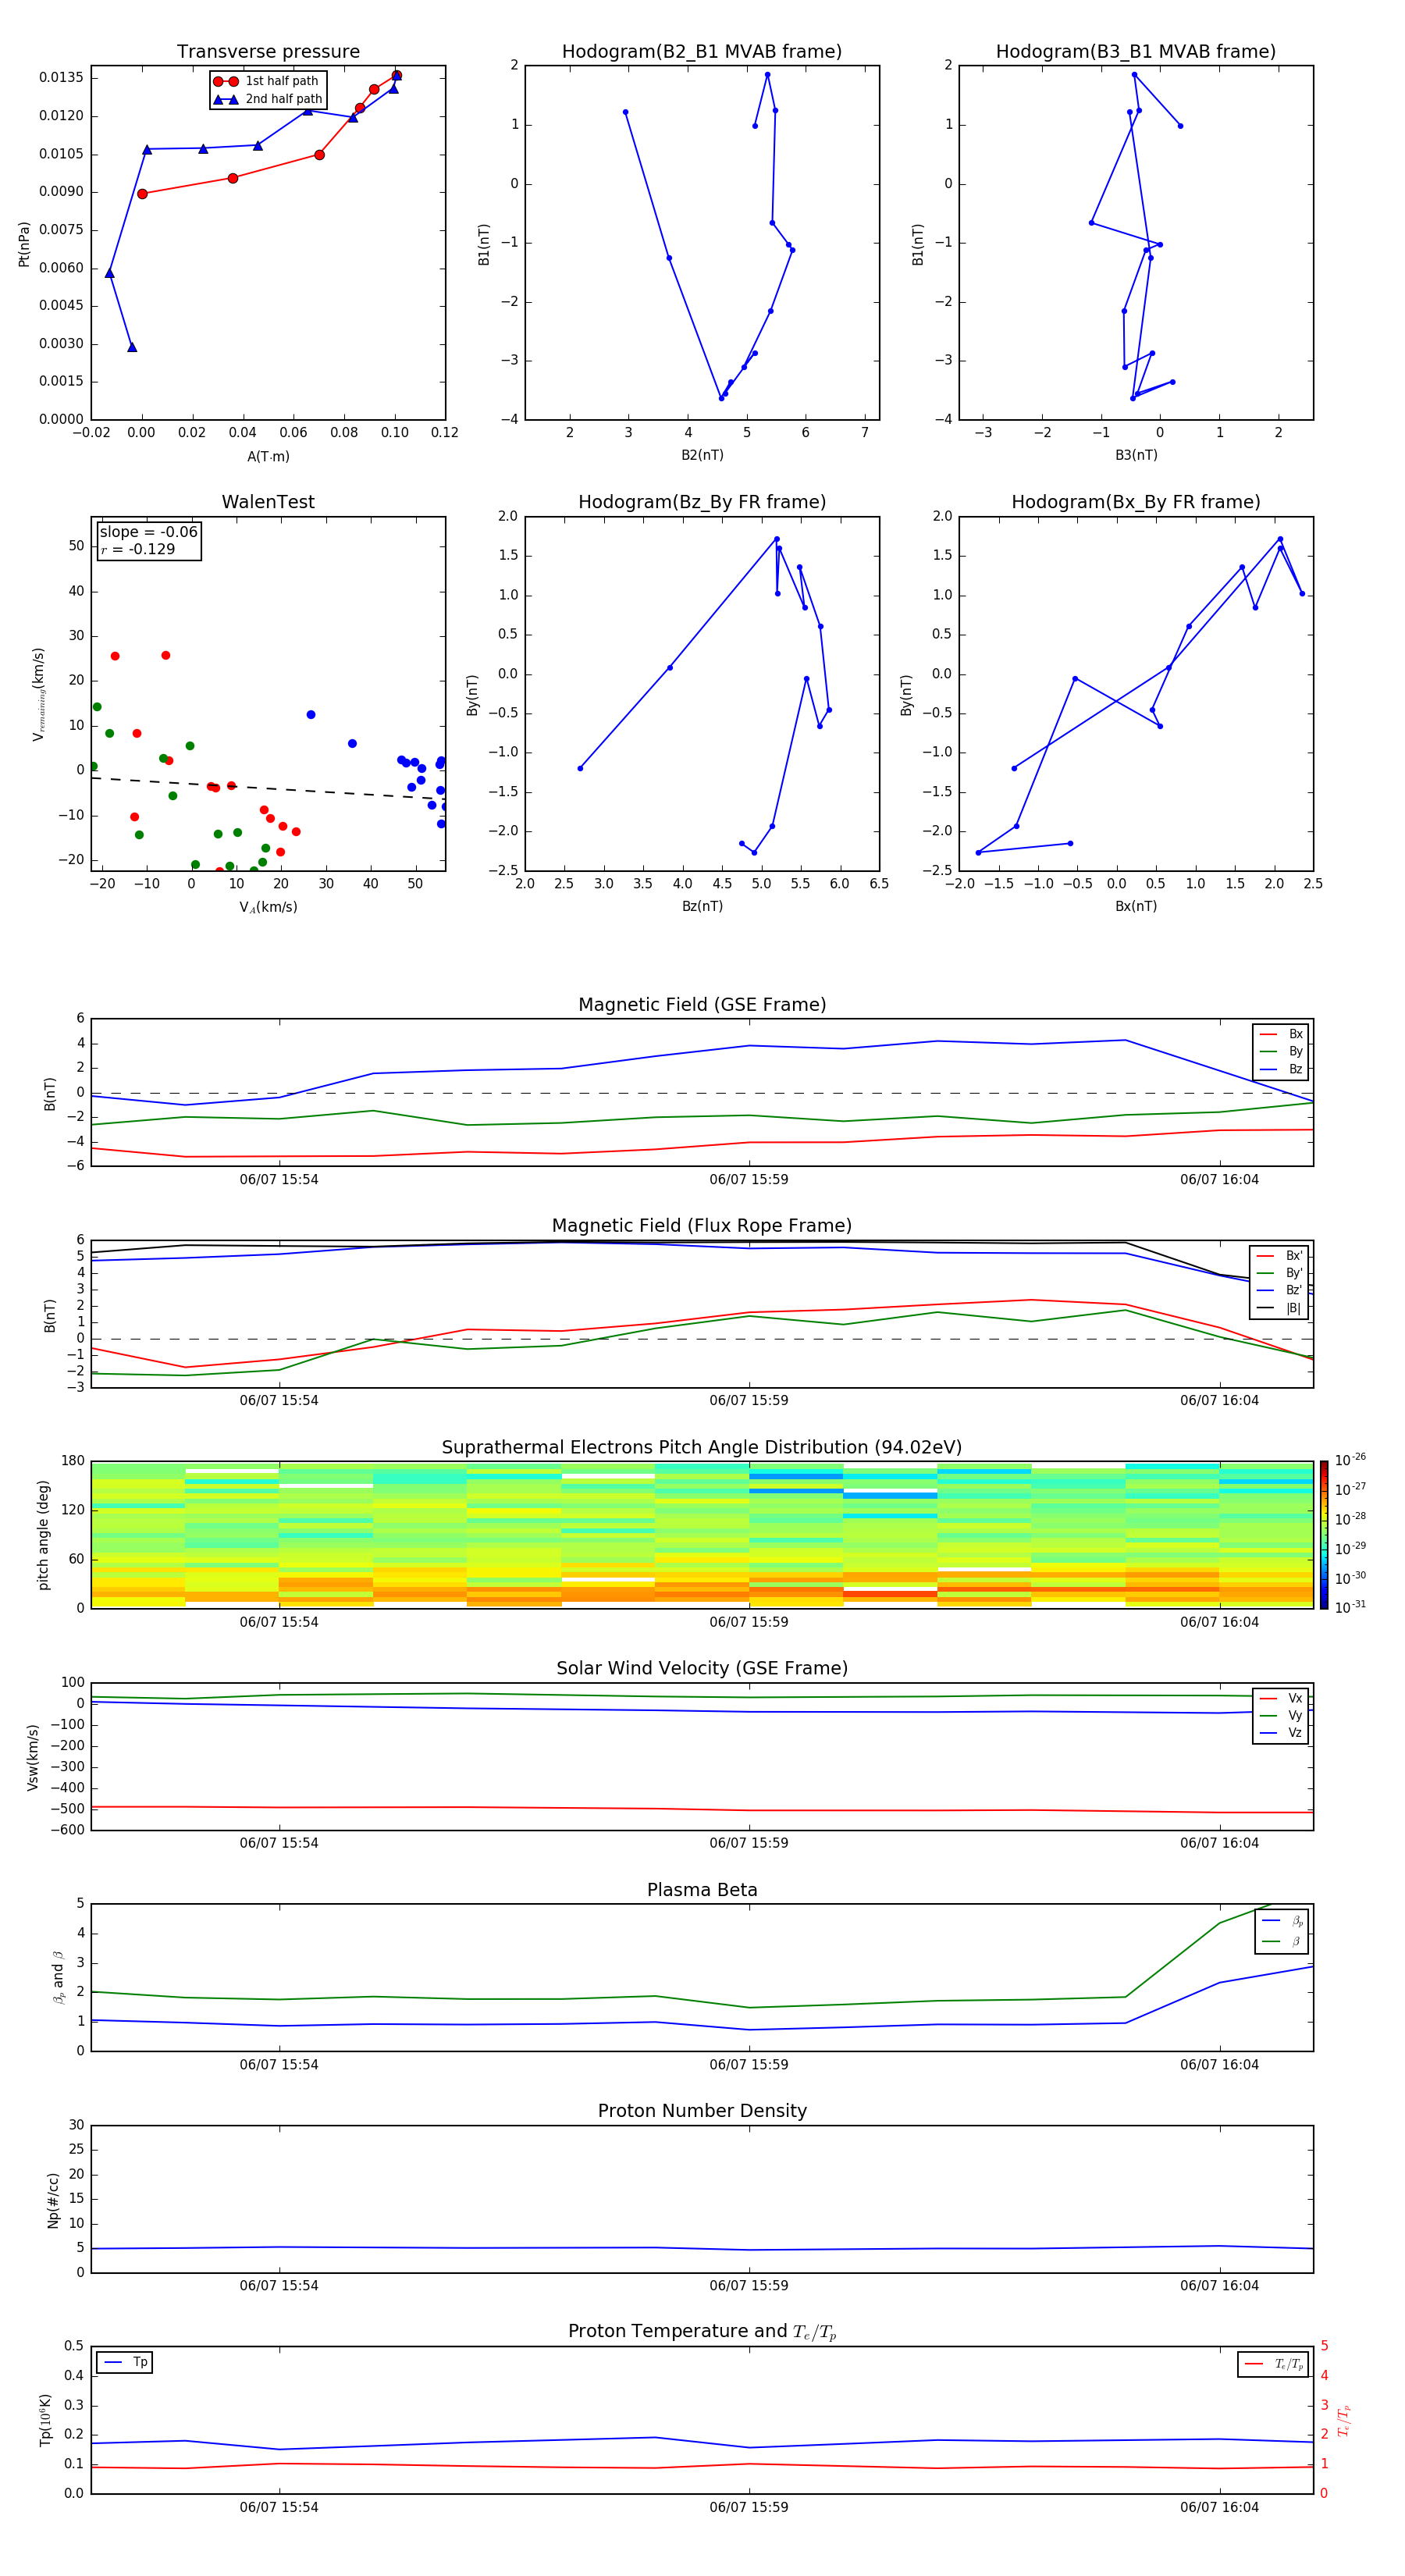
Task: Click the 'Vz' legend entry
Action: [x=1281, y=1733]
